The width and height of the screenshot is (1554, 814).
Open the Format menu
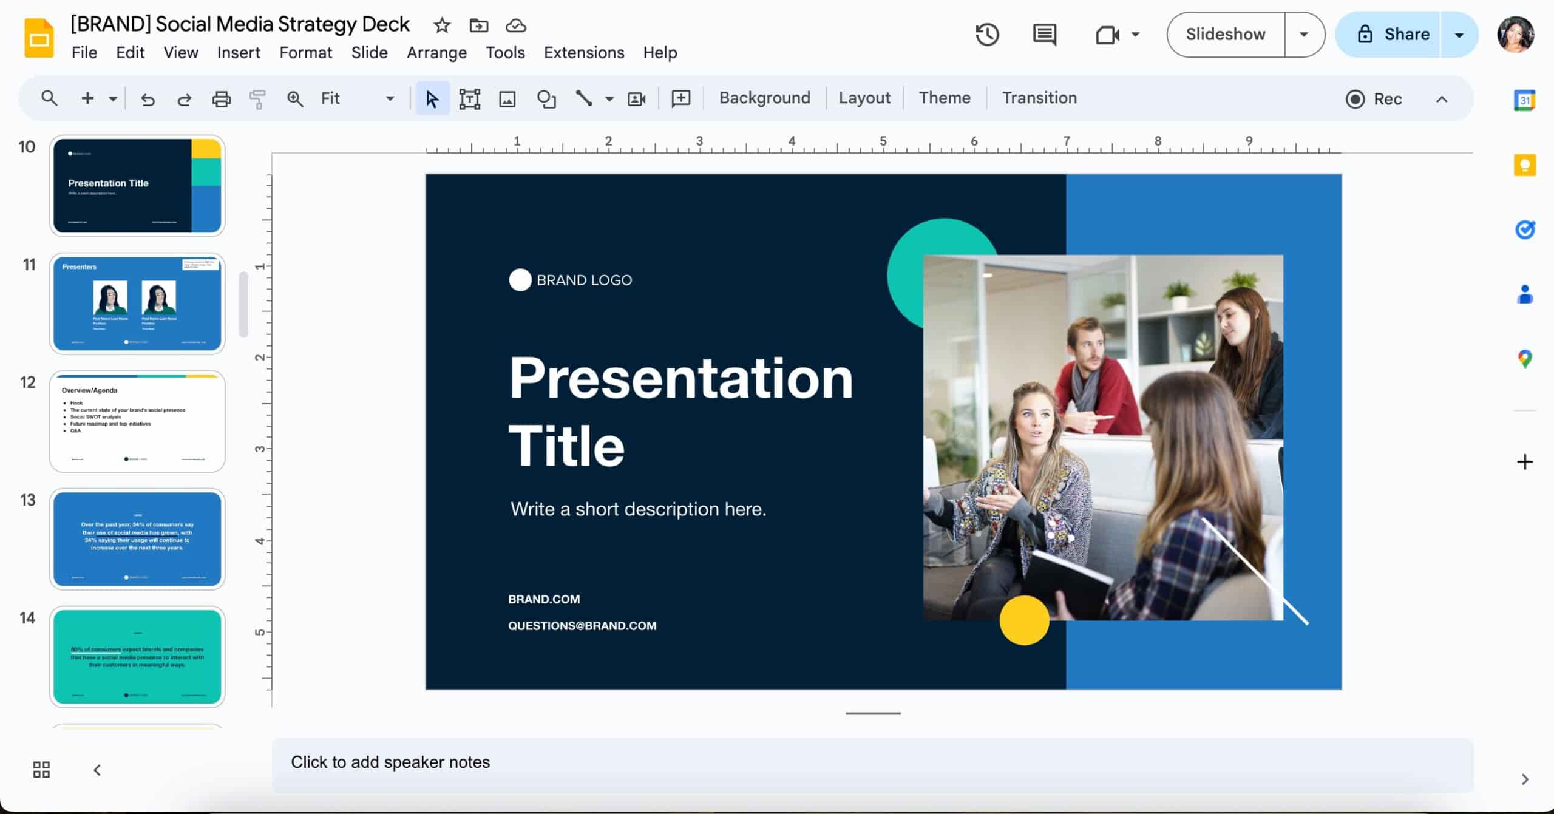coord(305,53)
